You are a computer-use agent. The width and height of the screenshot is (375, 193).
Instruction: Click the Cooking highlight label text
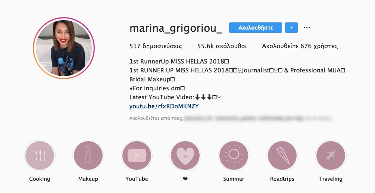(x=40, y=179)
